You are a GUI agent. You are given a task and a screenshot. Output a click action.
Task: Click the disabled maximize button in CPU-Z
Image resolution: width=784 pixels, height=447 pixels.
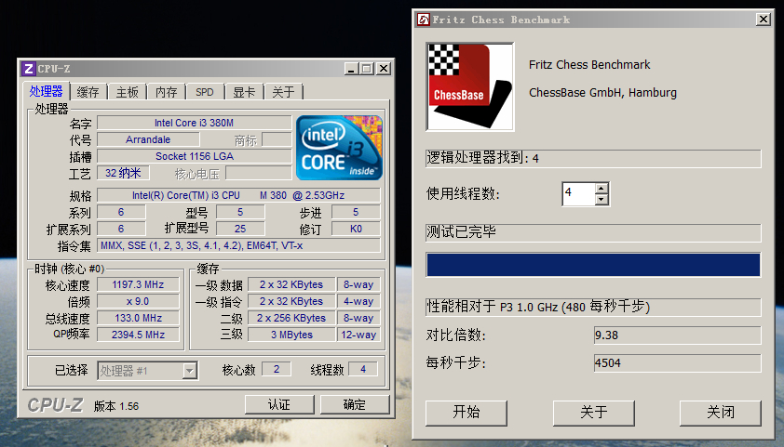pos(367,69)
